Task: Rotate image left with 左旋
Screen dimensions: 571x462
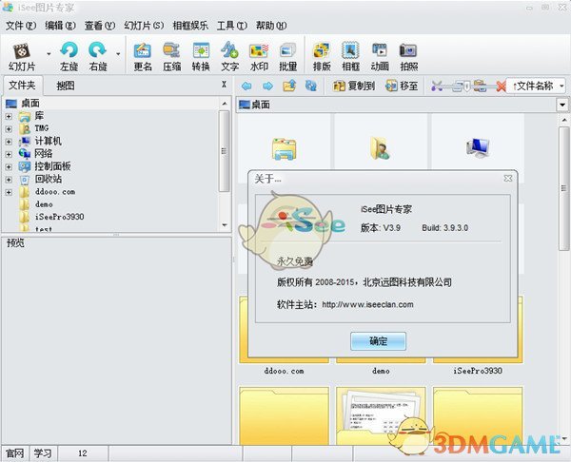Action: pos(69,56)
